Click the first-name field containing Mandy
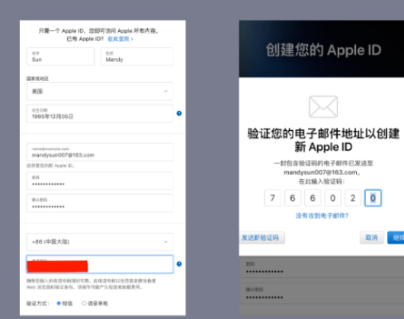This screenshot has width=404, height=319. pos(136,56)
